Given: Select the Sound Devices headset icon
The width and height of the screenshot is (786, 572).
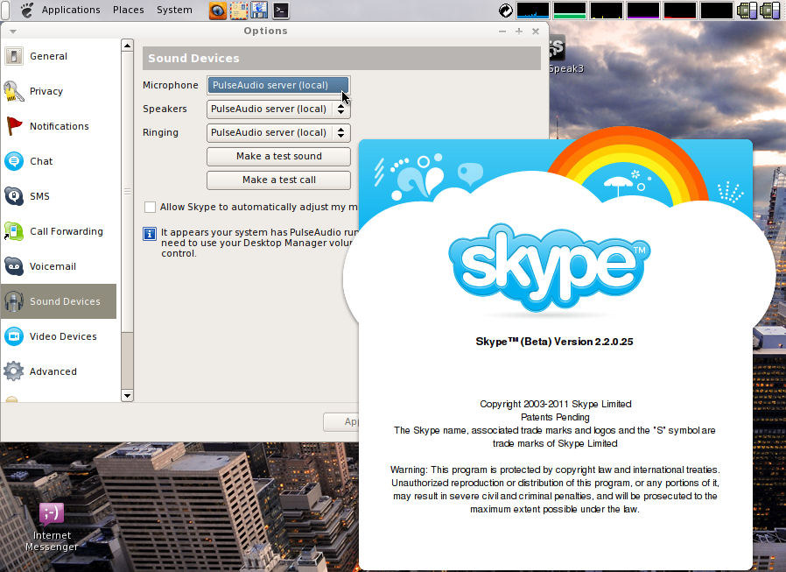Looking at the screenshot, I should tap(14, 301).
